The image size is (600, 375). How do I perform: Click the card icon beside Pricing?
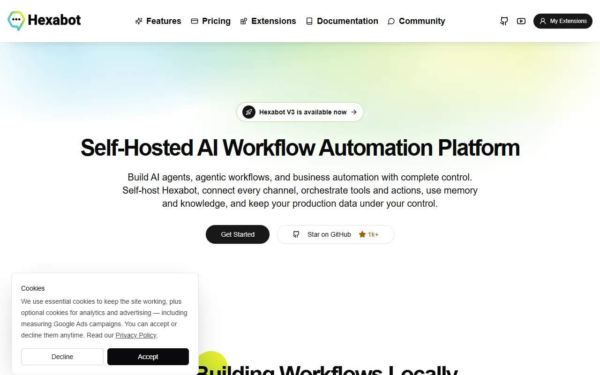(x=195, y=21)
